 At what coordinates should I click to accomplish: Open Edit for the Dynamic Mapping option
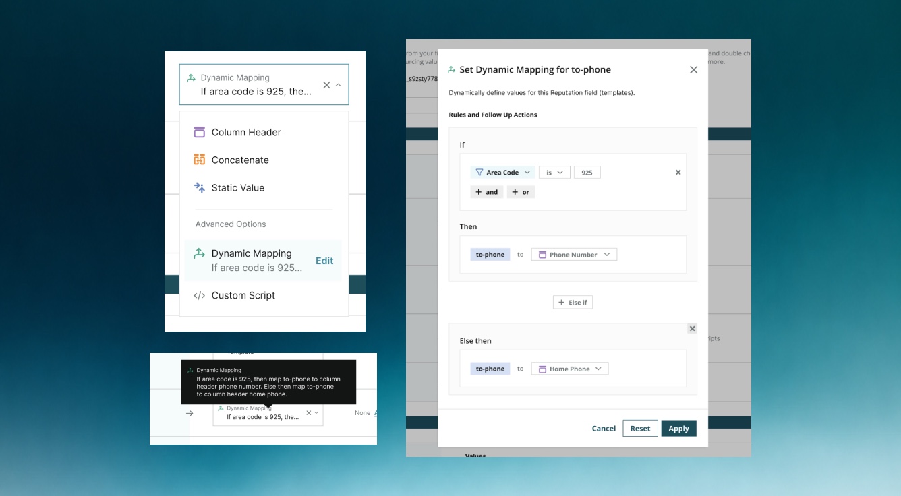click(324, 261)
